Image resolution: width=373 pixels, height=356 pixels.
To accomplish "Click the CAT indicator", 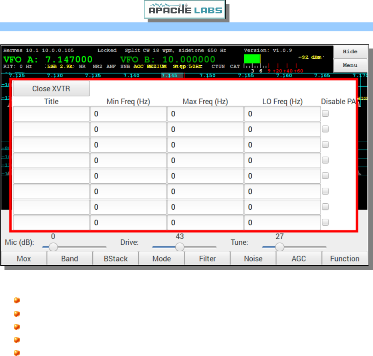I will [235, 66].
